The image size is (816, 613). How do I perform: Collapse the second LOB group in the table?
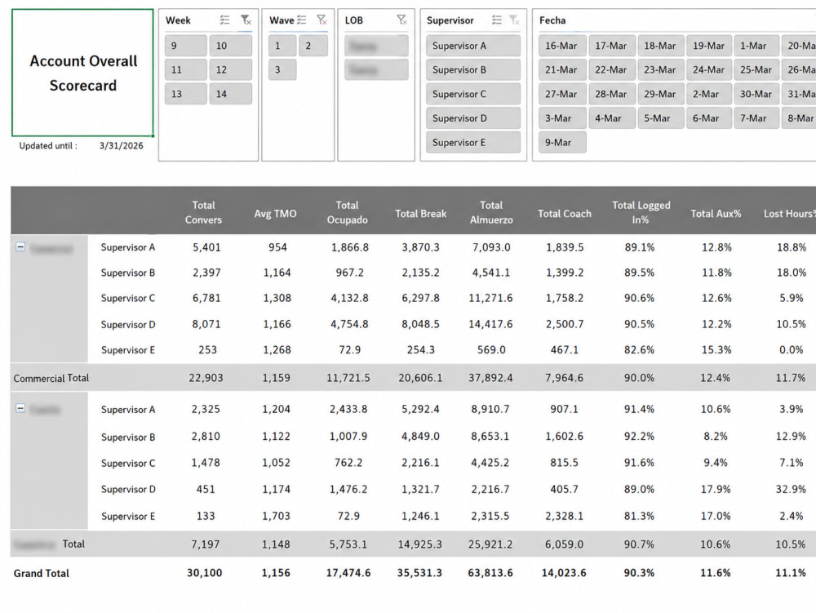(20, 408)
